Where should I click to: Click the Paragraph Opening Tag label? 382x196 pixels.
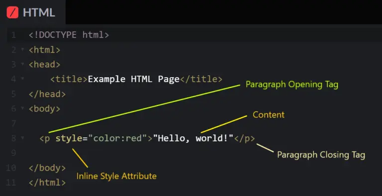pyautogui.click(x=292, y=85)
